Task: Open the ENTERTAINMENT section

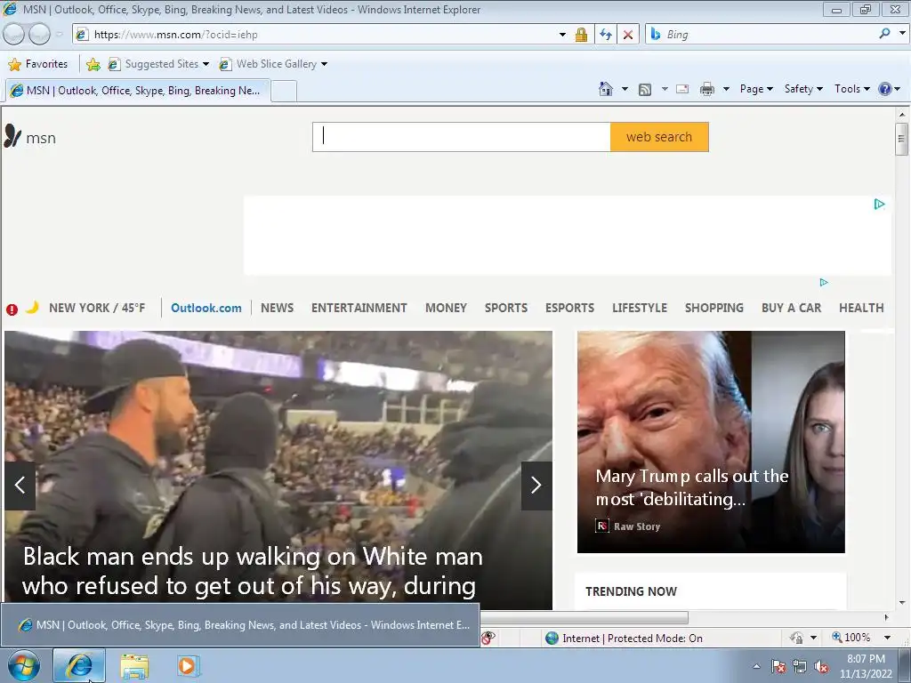Action: tap(359, 308)
